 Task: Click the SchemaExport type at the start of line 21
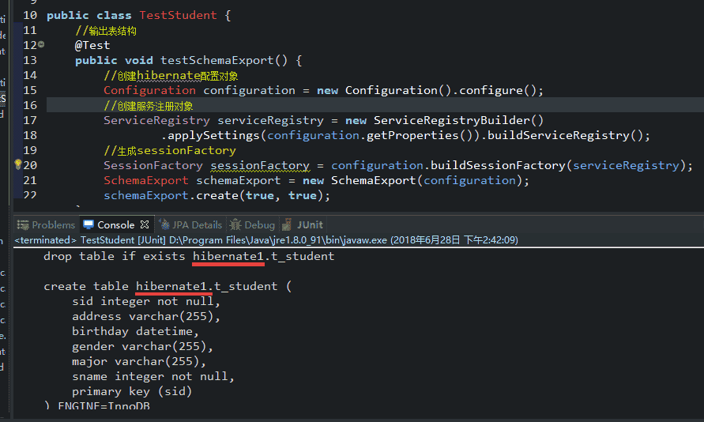146,180
